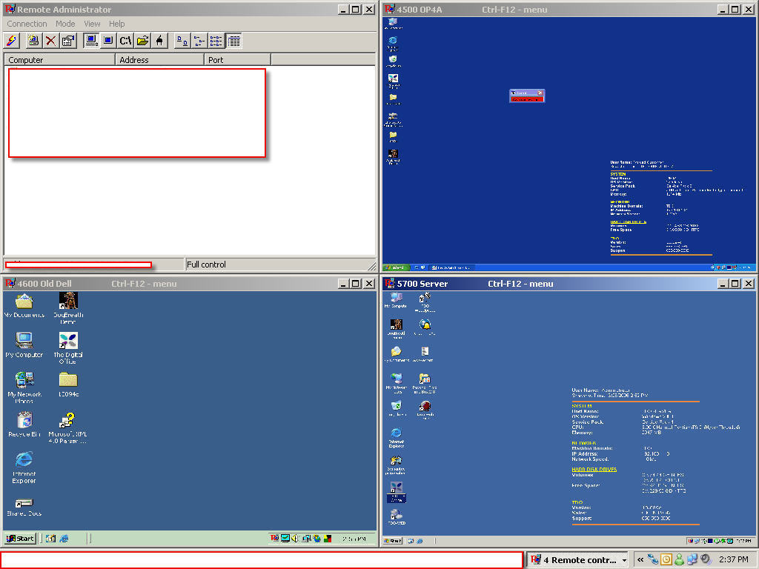Sort by the Port column header
Image resolution: width=759 pixels, height=569 pixels.
(x=237, y=59)
